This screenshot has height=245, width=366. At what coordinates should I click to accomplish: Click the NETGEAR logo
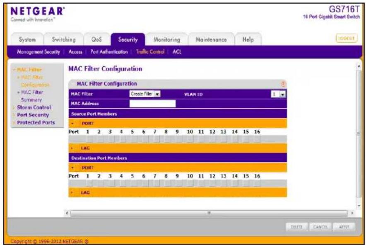coord(38,11)
